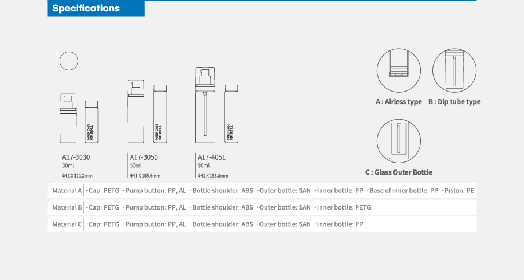Click 'Inner bottle: PETG' text
The image size is (524, 280).
342,207
